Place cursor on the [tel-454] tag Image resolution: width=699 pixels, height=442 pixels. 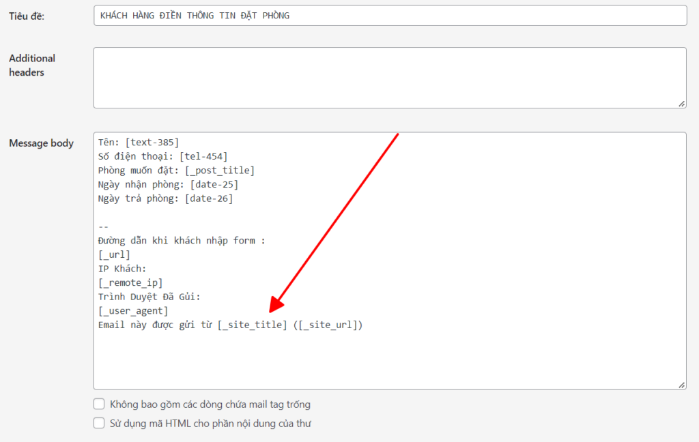(x=203, y=156)
